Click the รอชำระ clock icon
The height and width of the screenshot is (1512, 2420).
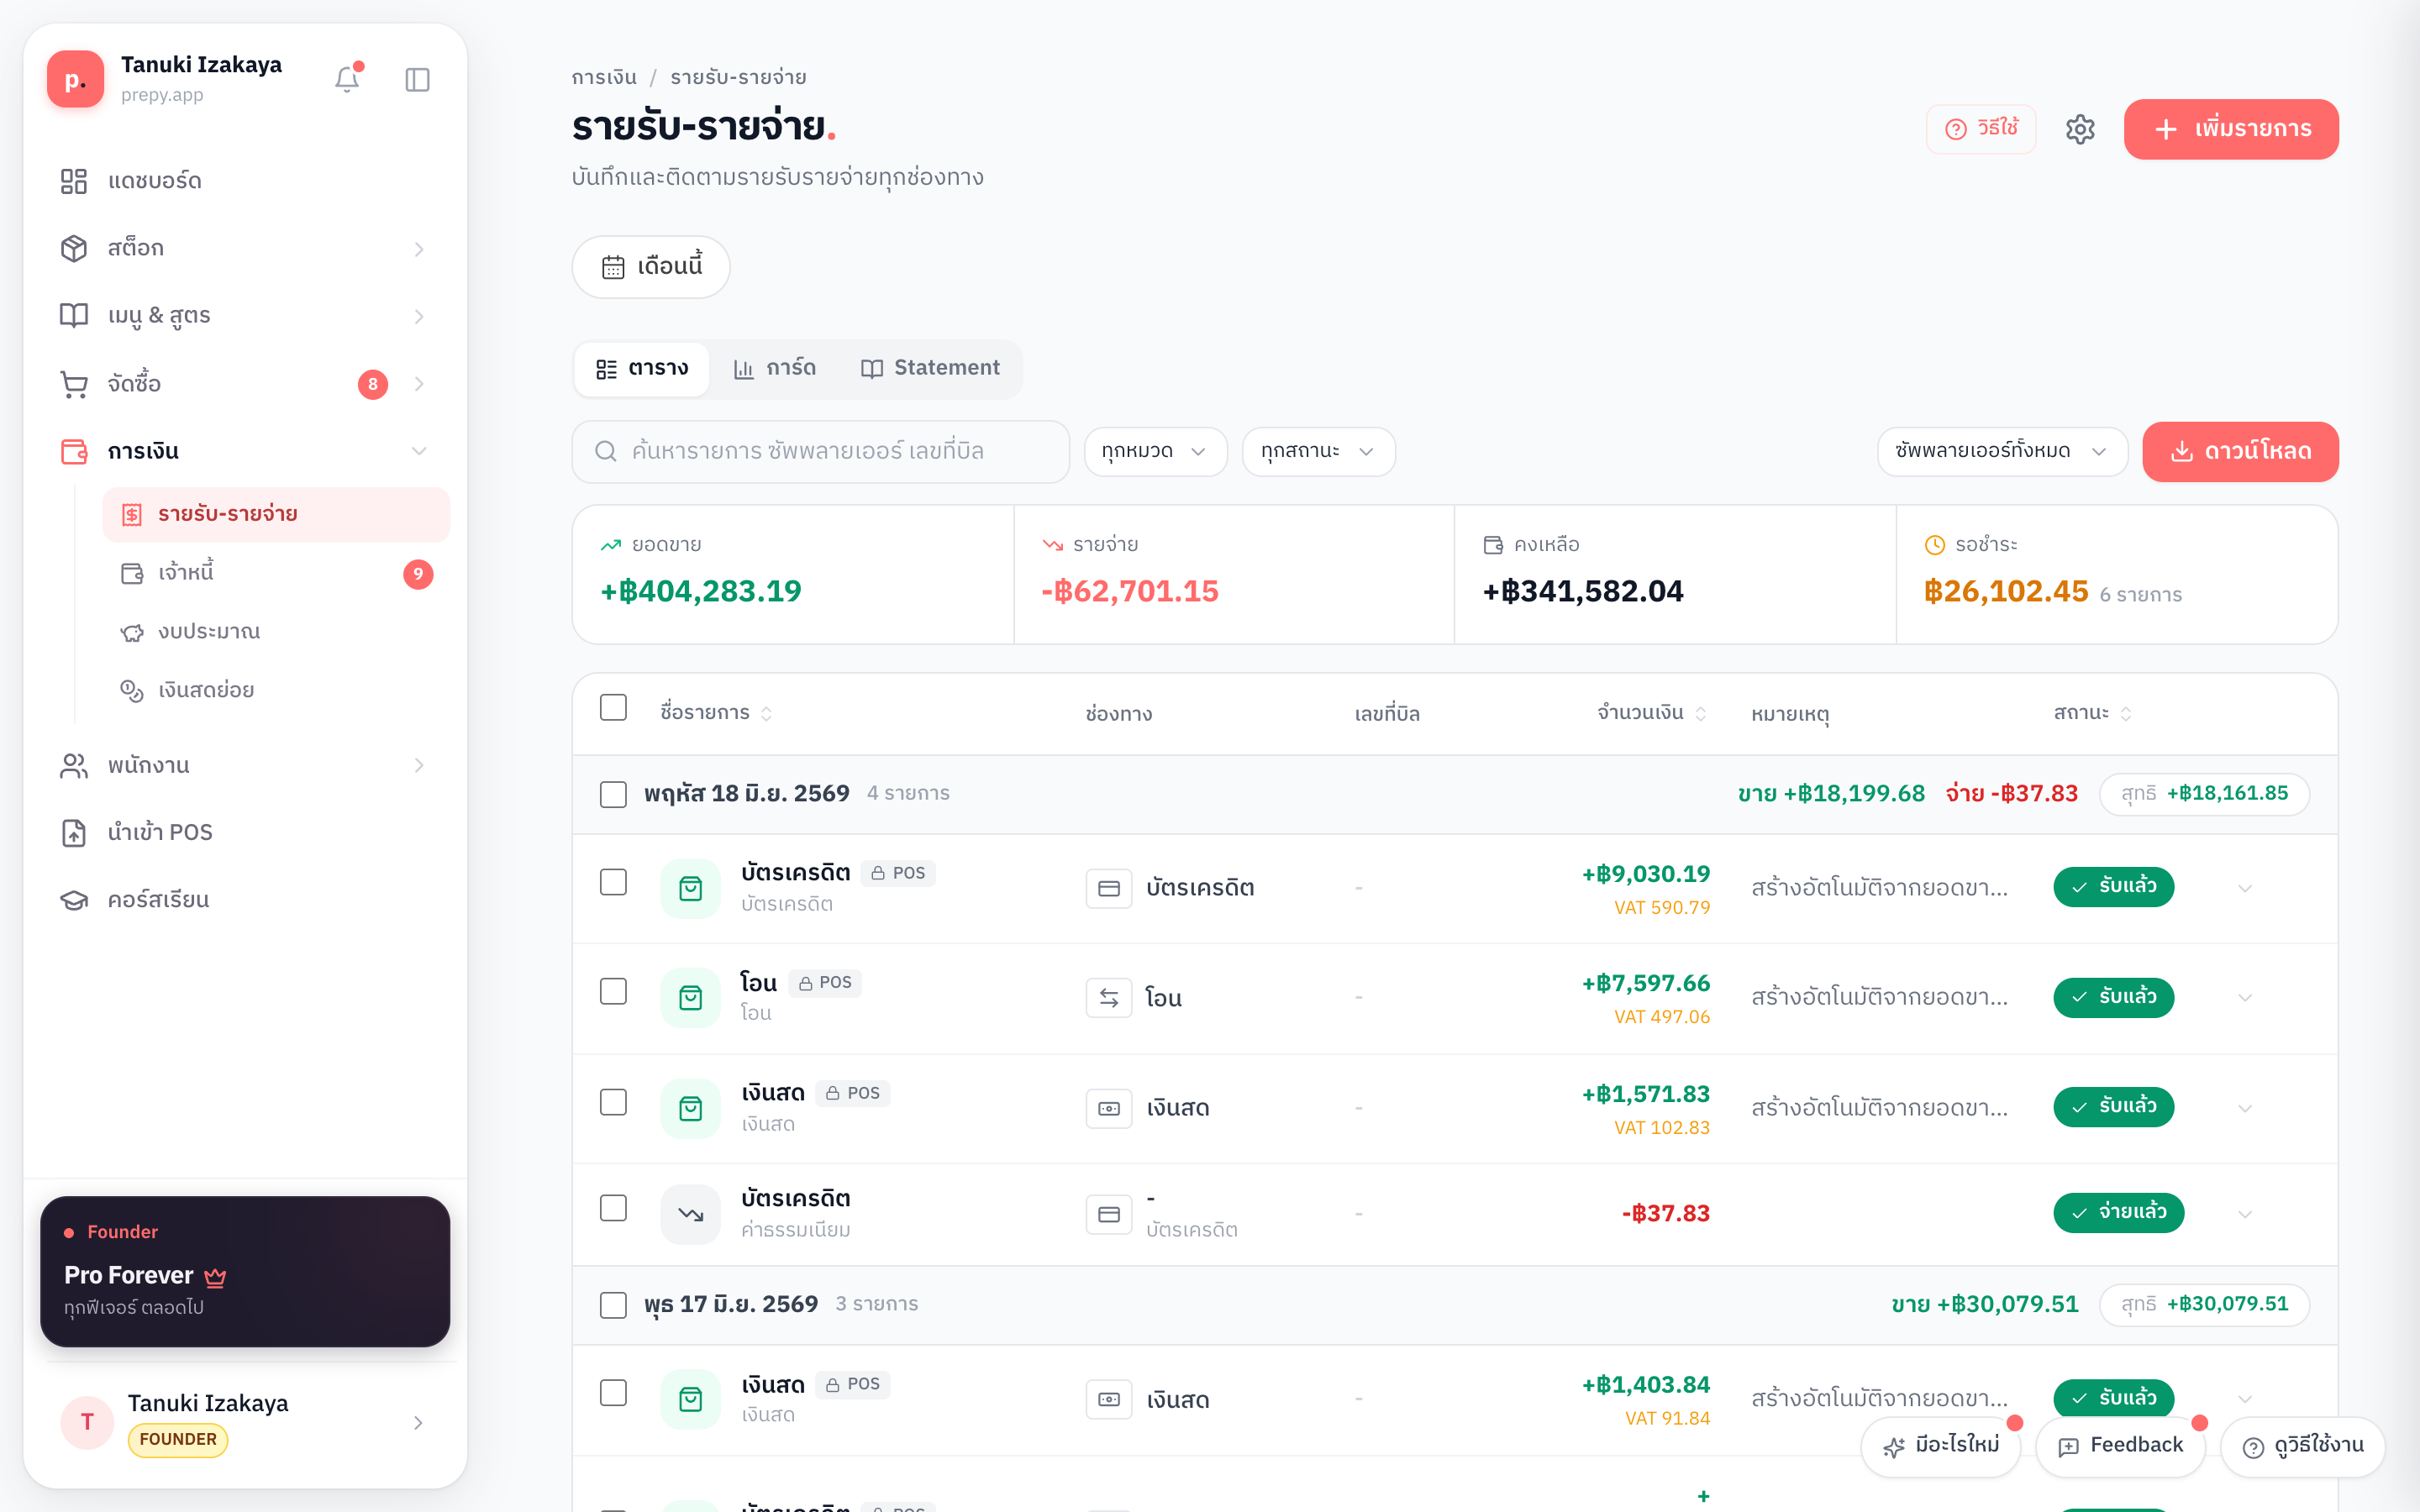1935,544
